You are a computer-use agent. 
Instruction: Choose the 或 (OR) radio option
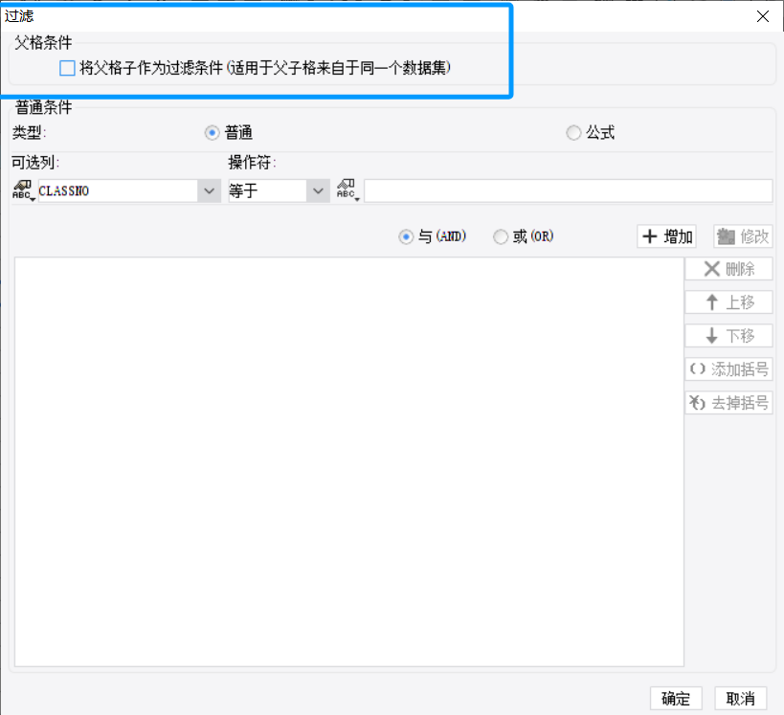[x=501, y=236]
